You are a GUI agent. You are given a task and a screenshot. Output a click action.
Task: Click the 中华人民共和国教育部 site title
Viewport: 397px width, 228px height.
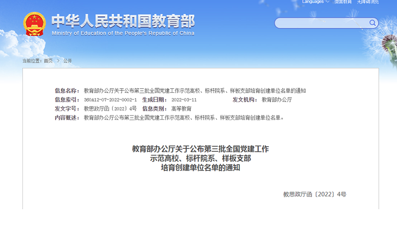coord(123,20)
